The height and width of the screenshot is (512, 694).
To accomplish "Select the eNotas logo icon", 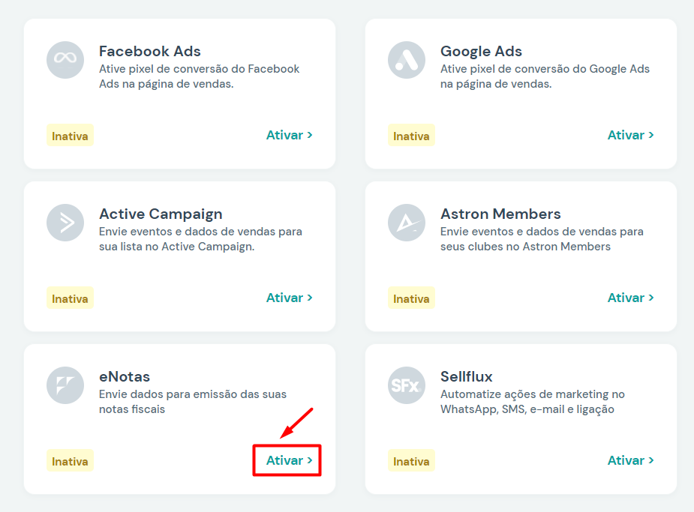I will coord(65,385).
